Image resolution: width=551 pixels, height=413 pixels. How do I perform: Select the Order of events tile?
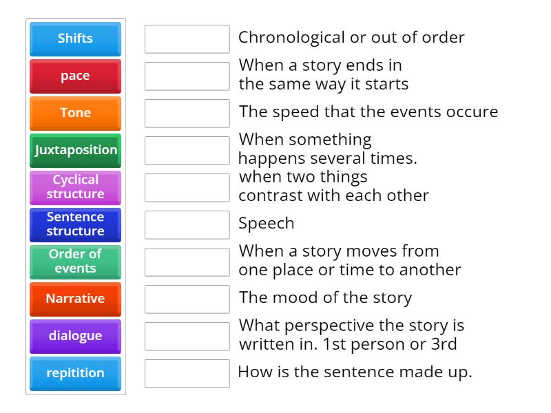click(x=75, y=262)
